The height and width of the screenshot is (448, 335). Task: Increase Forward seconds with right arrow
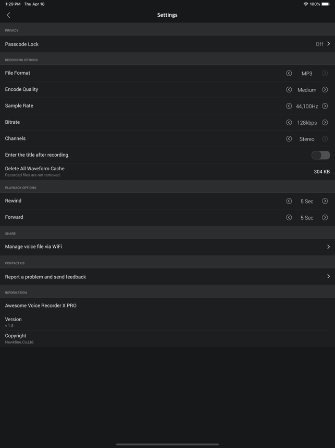point(325,218)
